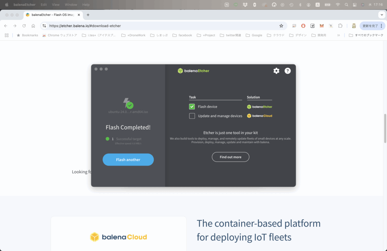Open Wi-Fi status in the menu bar
This screenshot has height=251, width=387.
(x=337, y=5)
